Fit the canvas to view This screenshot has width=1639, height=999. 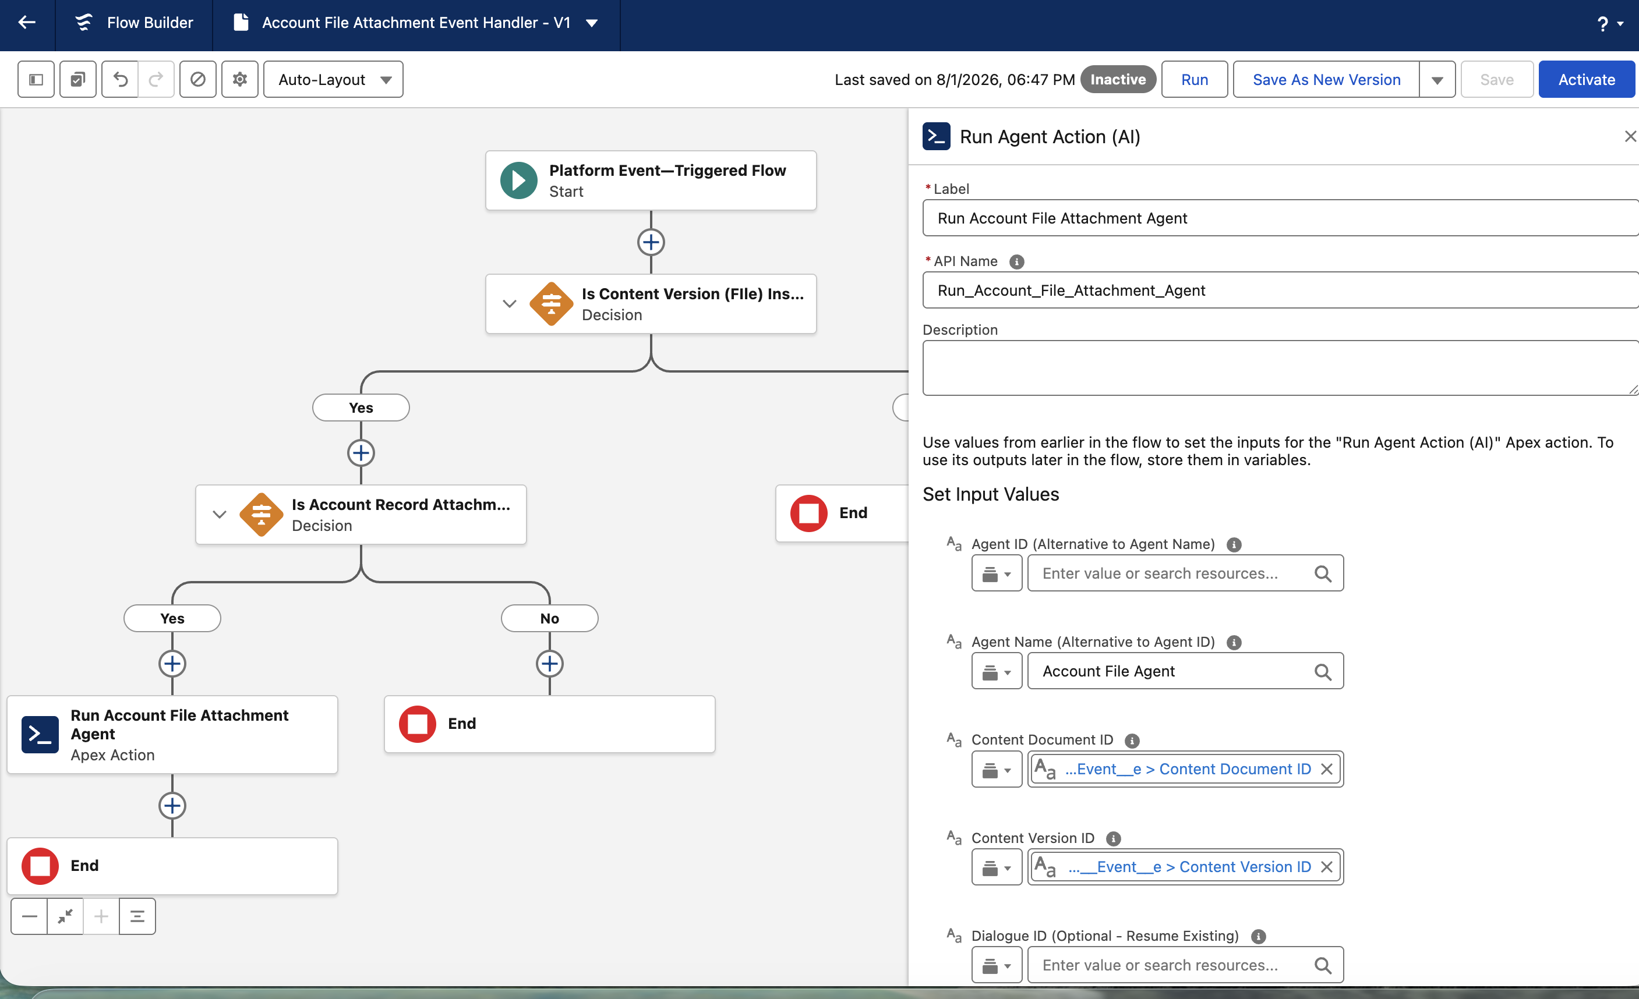(65, 916)
